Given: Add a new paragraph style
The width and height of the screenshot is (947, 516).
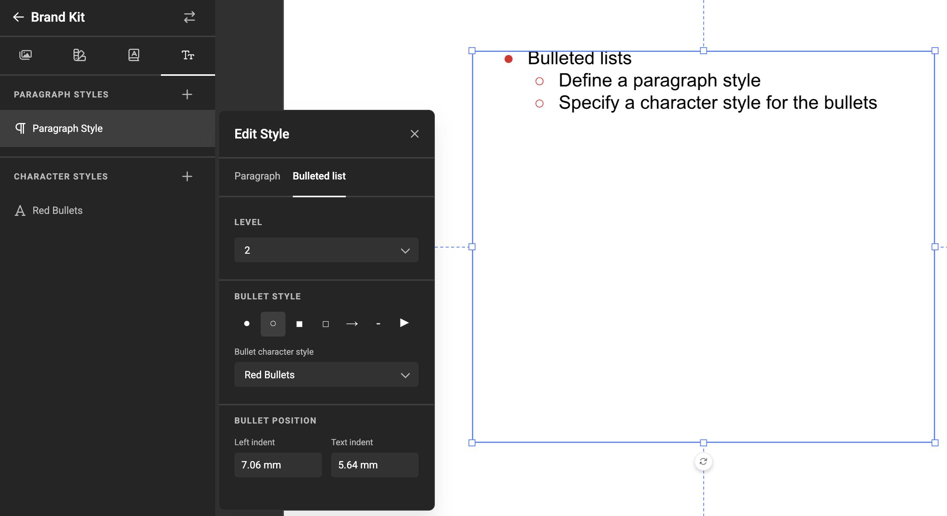Looking at the screenshot, I should [187, 94].
